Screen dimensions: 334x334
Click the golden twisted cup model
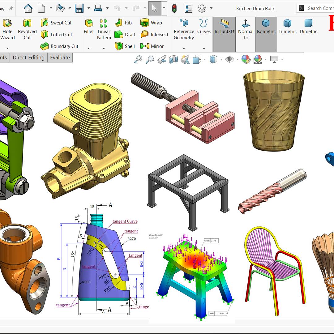(274, 111)
